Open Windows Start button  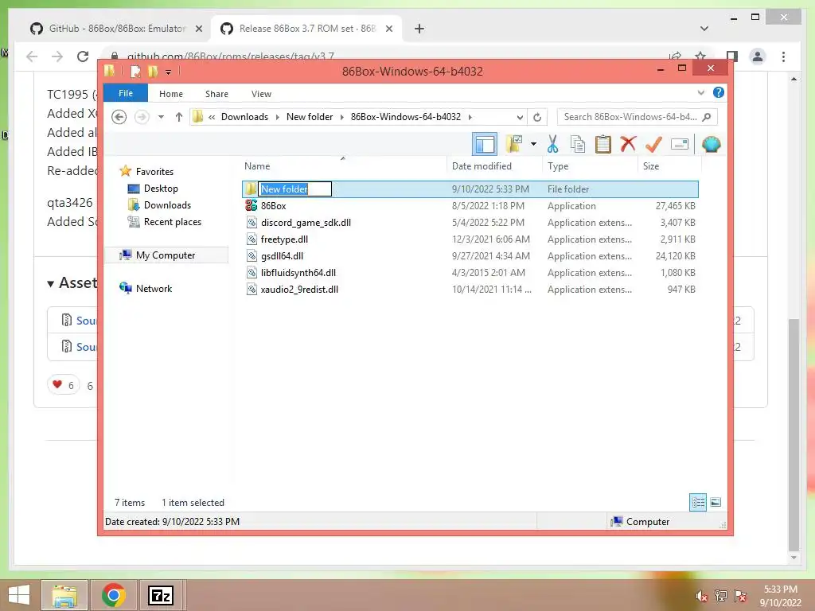coord(19,595)
